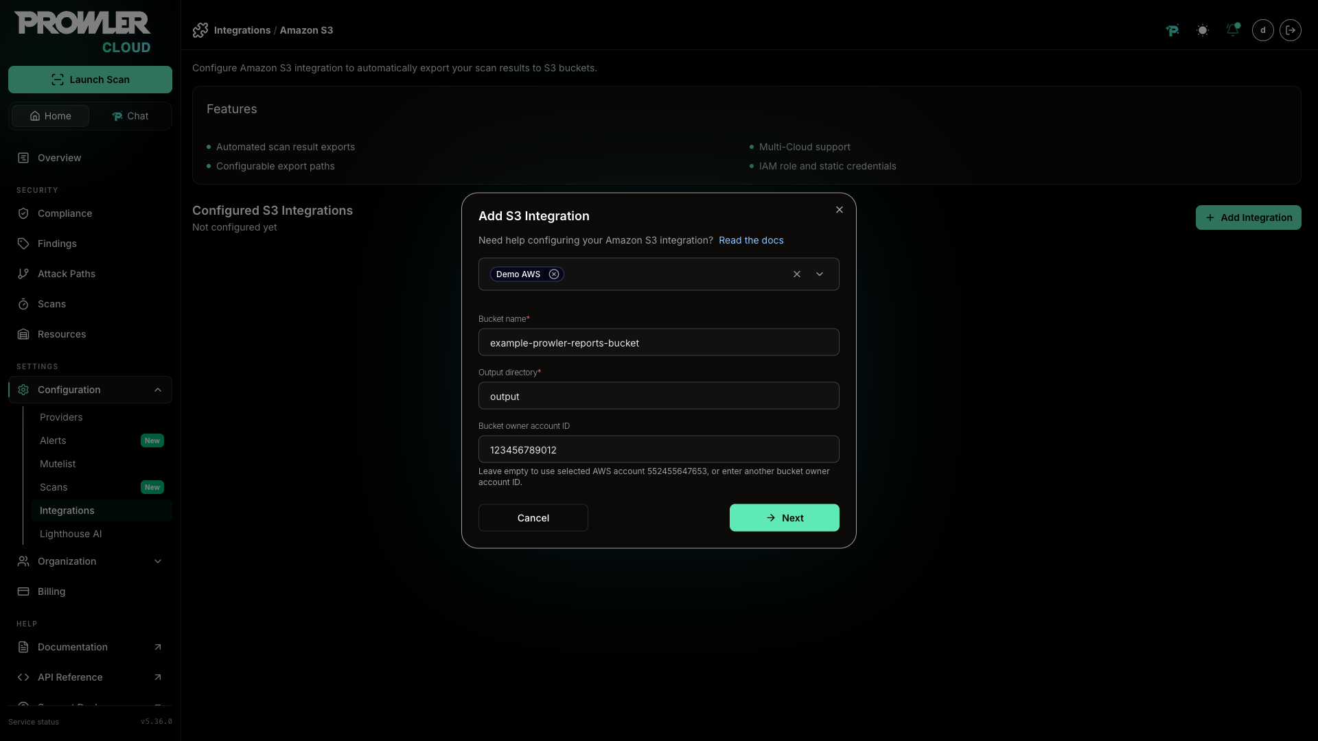Switch to the Chat tab
The image size is (1318, 741).
[130, 116]
